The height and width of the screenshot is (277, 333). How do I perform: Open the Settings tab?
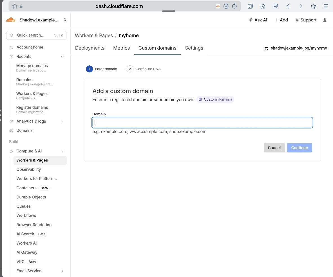[194, 48]
